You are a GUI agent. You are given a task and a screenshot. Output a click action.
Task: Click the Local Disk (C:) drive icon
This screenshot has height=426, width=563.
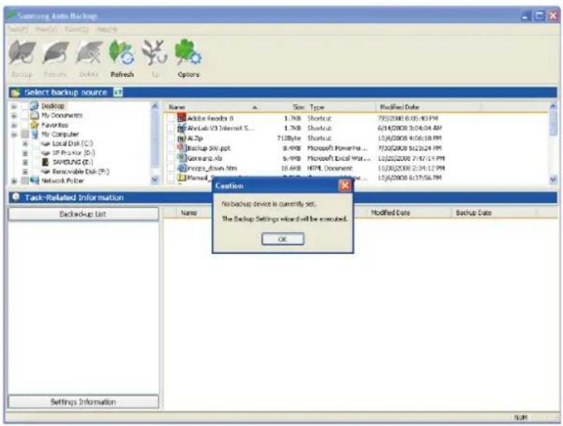pos(45,144)
